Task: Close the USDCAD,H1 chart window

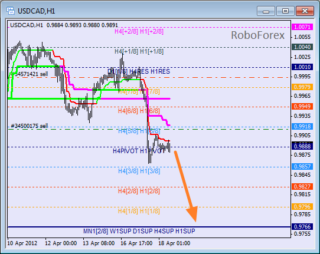Action: click(x=305, y=11)
